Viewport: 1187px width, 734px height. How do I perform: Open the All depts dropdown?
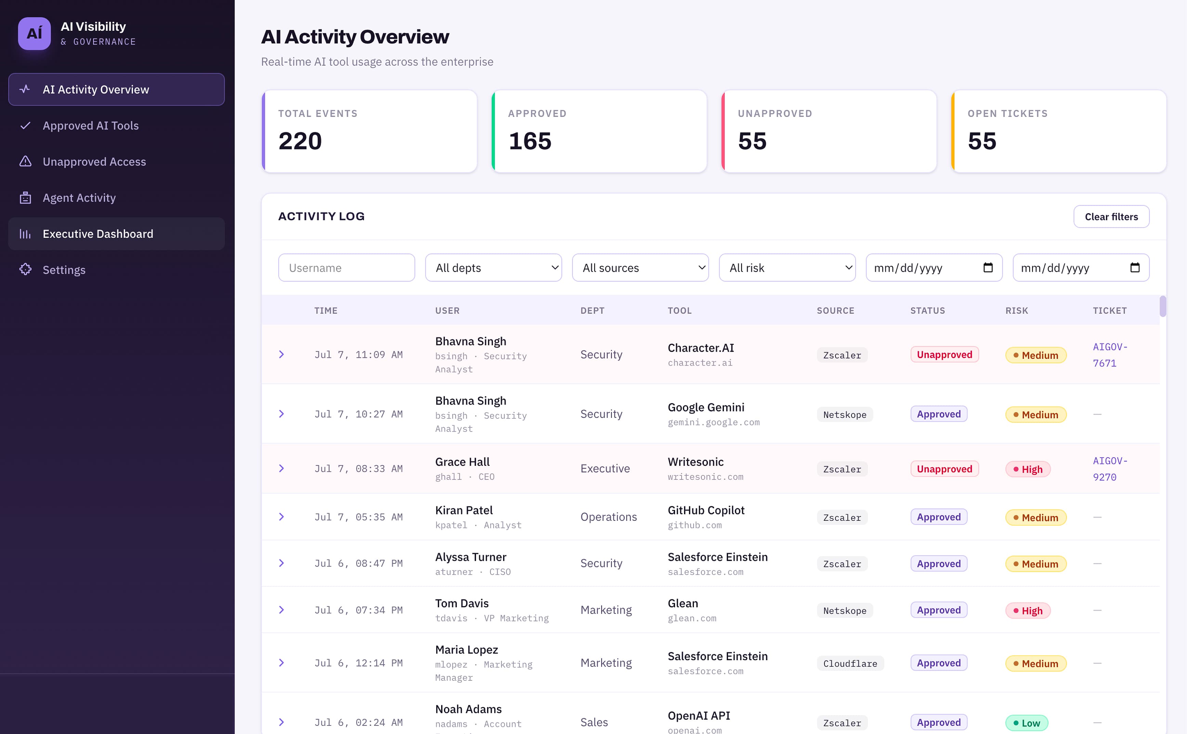[x=493, y=268]
